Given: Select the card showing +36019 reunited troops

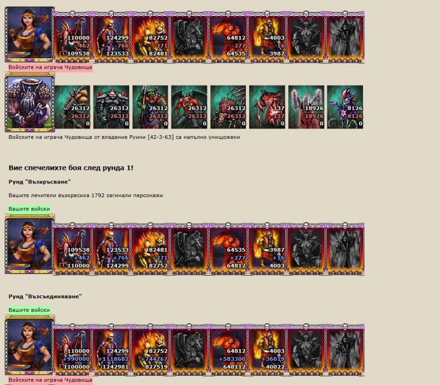Looking at the screenshot, I should (x=267, y=350).
